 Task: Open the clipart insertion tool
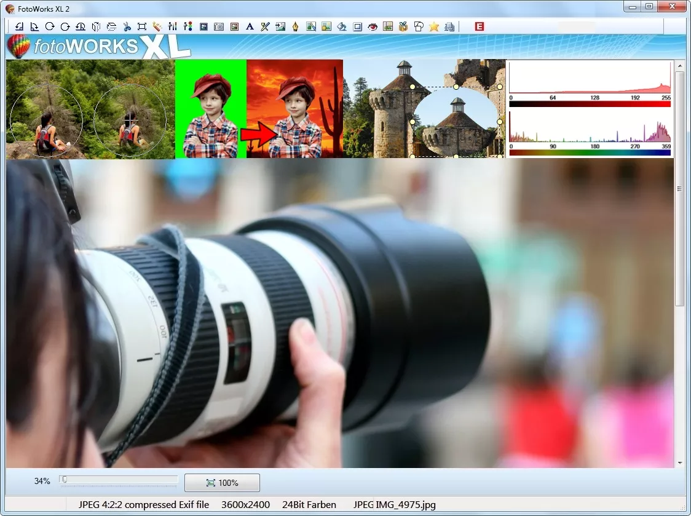404,26
